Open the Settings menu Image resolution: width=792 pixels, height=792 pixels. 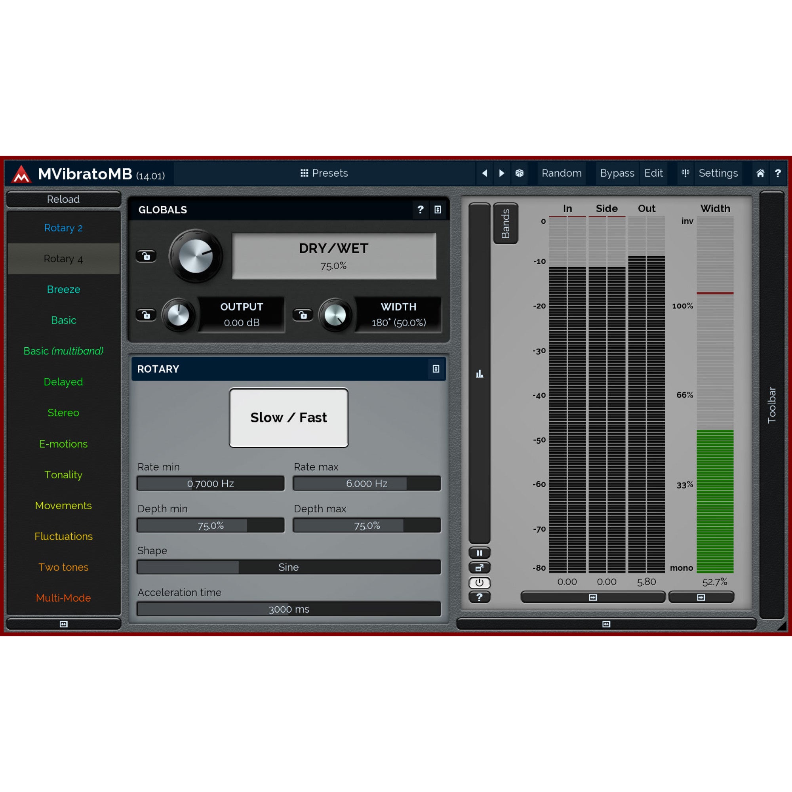tap(718, 173)
